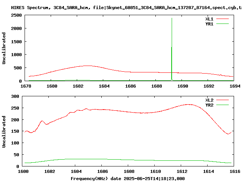Click the top plot x-axis label 1686

click(x=130, y=86)
